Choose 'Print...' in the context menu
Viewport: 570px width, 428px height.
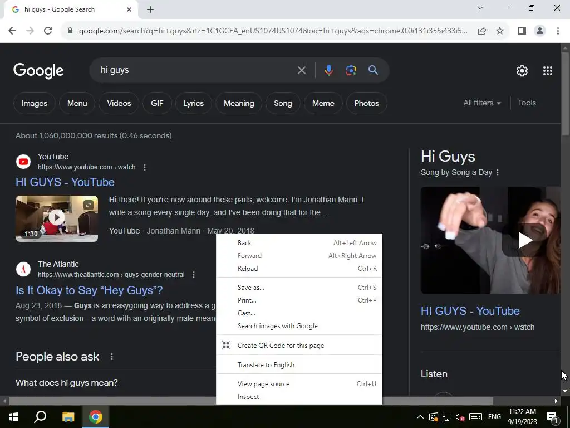tap(299, 300)
